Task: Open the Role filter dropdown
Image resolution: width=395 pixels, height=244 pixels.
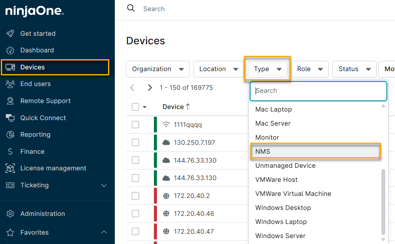Action: (x=310, y=69)
